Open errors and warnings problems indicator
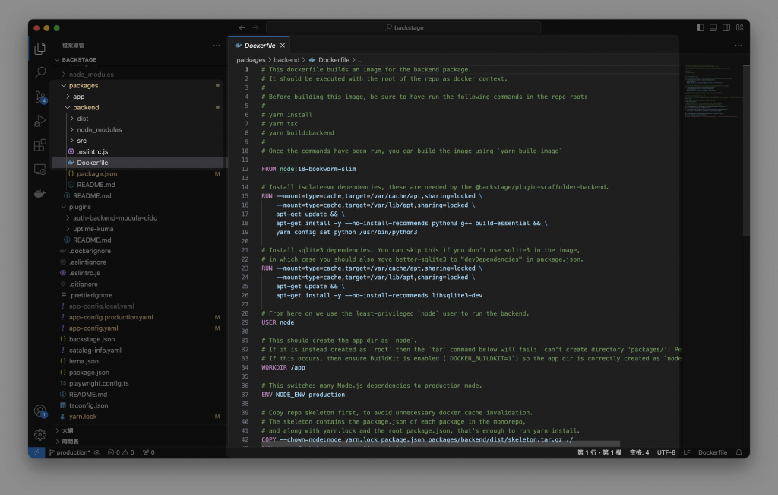The width and height of the screenshot is (778, 495). [121, 452]
